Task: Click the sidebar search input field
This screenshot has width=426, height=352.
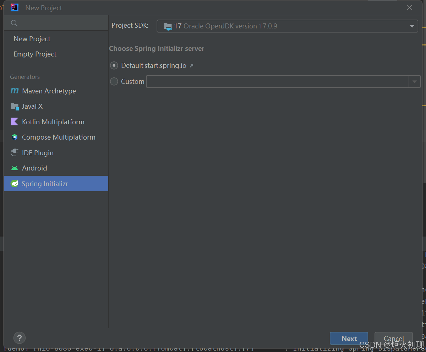Action: pos(56,23)
